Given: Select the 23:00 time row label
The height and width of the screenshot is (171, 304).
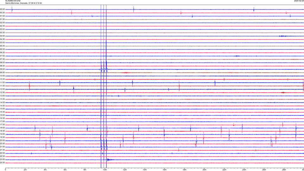Looking at the screenshot, I should (x=3, y=160).
